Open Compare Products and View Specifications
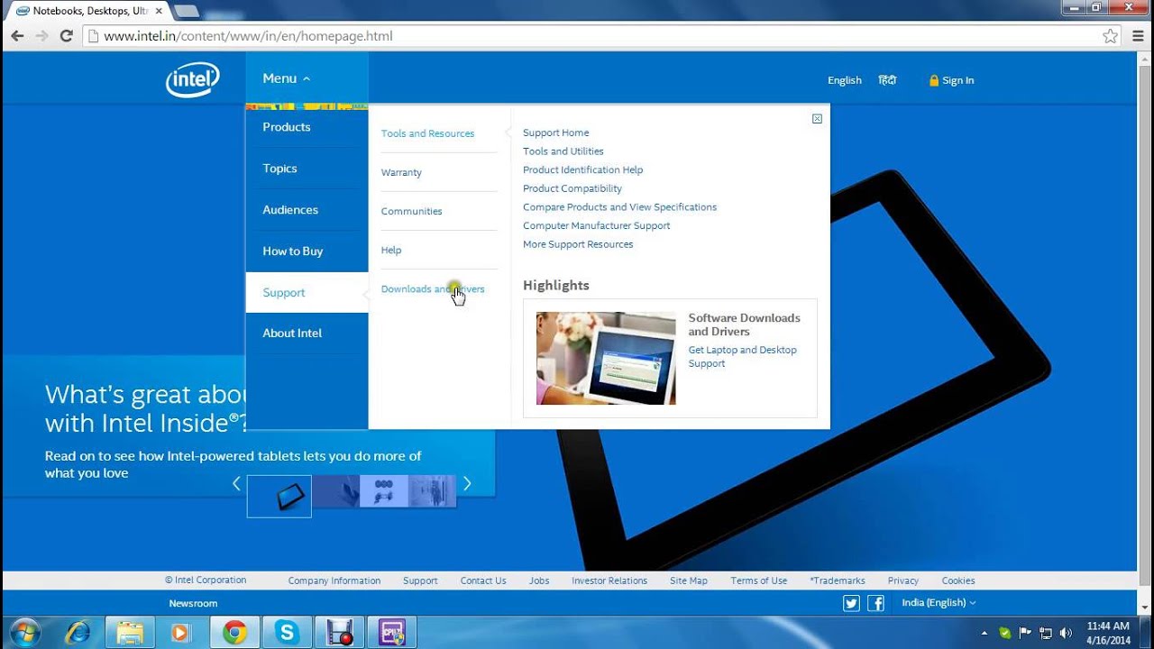 coord(620,207)
